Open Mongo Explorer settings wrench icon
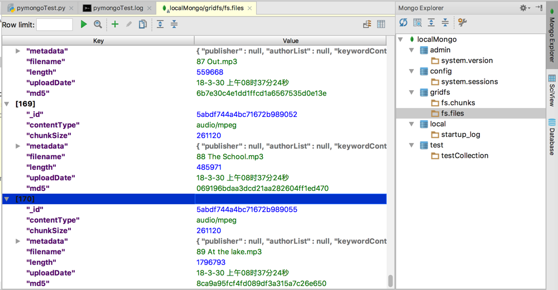Viewport: 558px width, 290px height. coord(462,23)
